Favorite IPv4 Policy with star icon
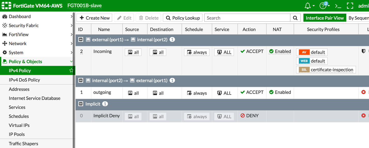The height and width of the screenshot is (148, 369). click(71, 70)
